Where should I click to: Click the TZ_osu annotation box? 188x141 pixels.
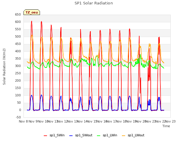pos(32,12)
